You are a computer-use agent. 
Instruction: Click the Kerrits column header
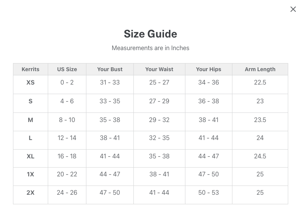31,69
